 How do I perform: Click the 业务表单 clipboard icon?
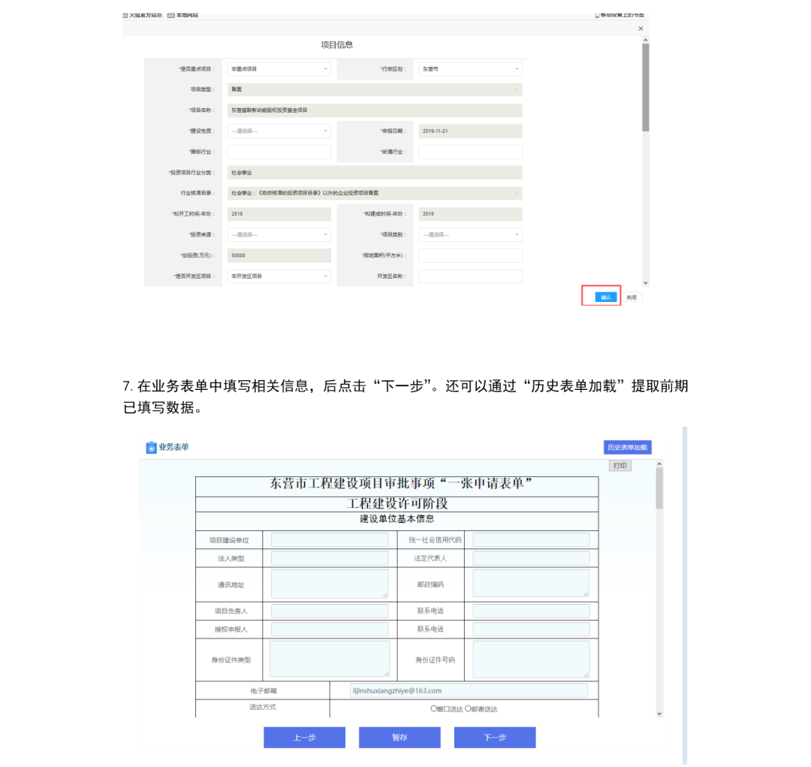click(x=151, y=448)
